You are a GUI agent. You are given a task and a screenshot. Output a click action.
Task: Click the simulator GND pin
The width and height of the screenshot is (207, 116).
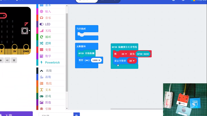26,49
